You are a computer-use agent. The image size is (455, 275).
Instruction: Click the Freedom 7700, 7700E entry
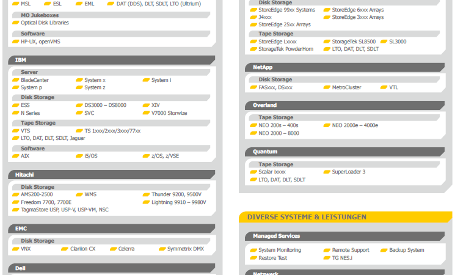click(46, 202)
